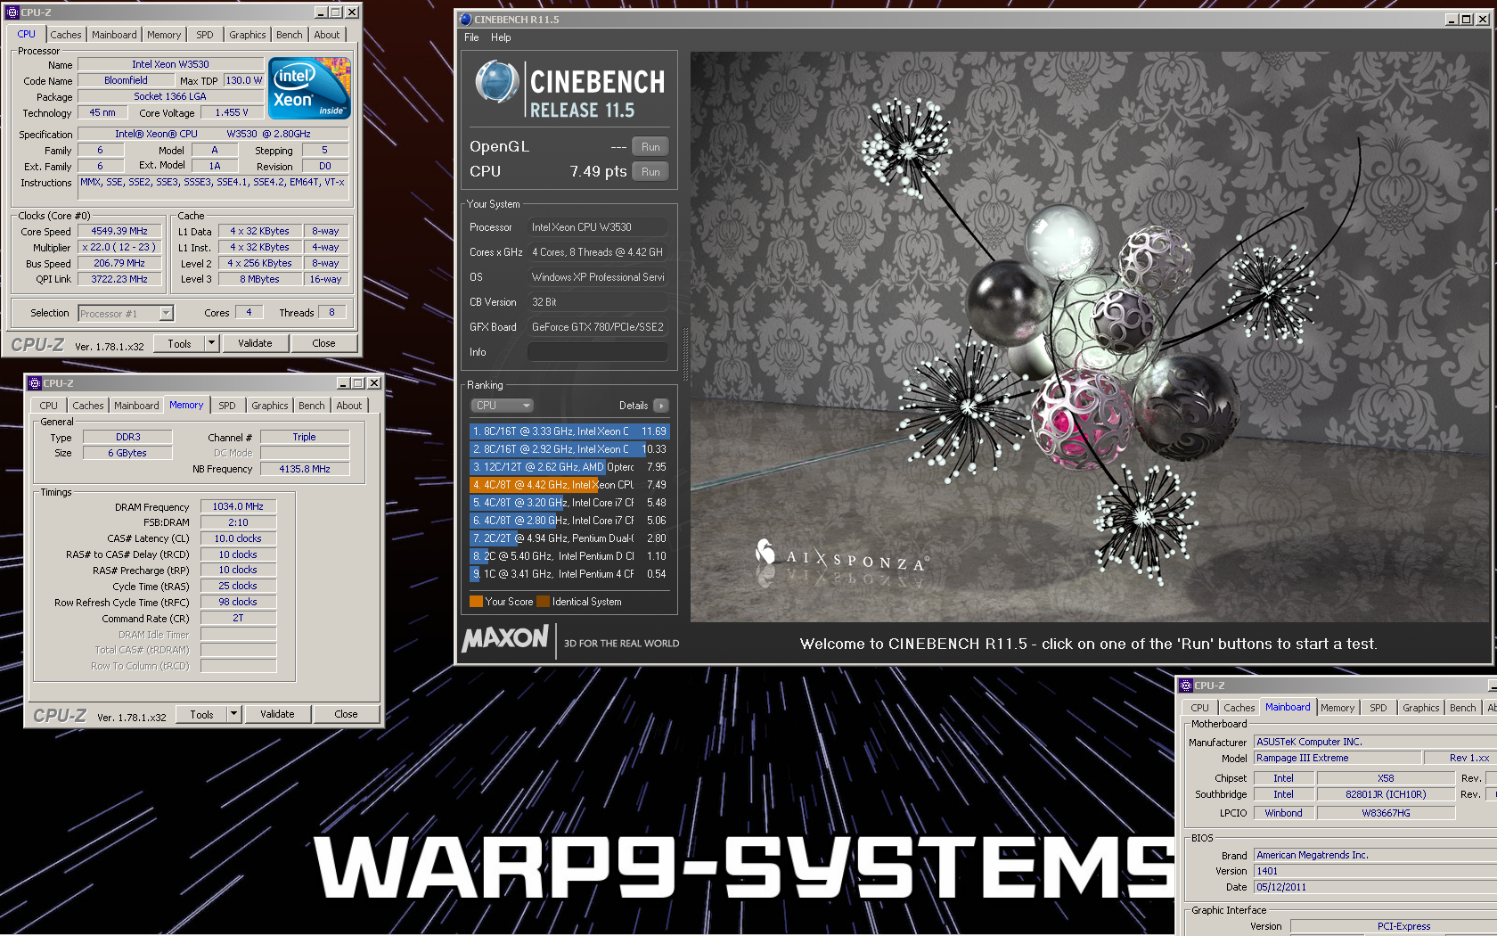
Task: Click Validate in the Memory window
Action: 277,714
